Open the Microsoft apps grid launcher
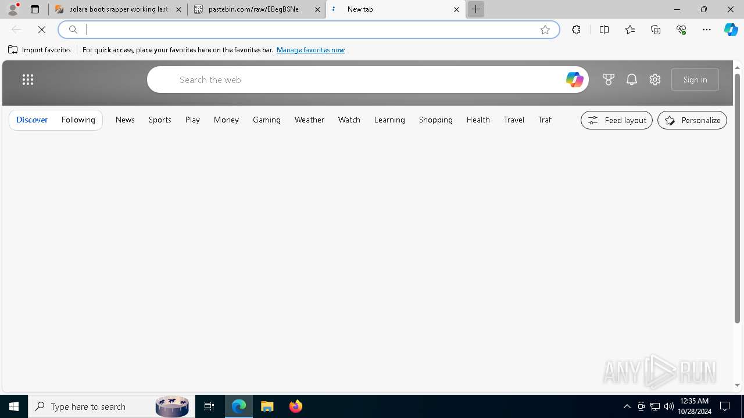The width and height of the screenshot is (744, 418). click(28, 80)
